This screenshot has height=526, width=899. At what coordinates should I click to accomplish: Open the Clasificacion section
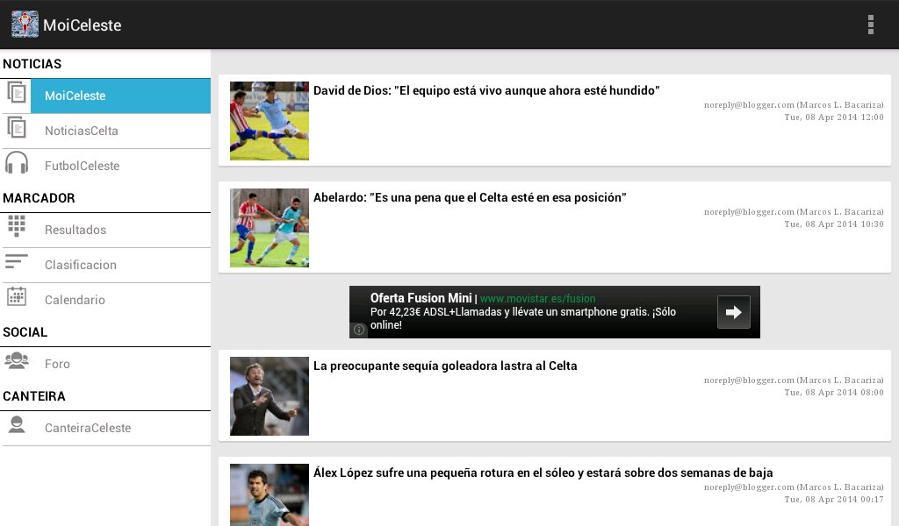click(x=105, y=265)
